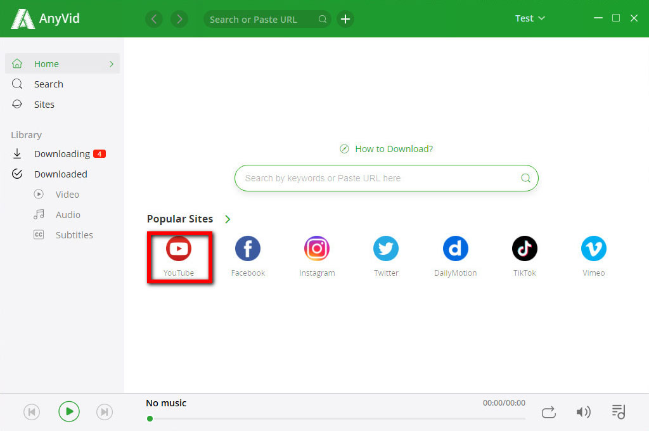Click the magnifier icon in main search box
Image resolution: width=649 pixels, height=431 pixels.
point(525,178)
